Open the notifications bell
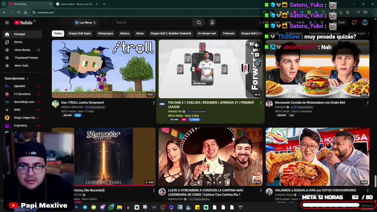 pos(354,23)
